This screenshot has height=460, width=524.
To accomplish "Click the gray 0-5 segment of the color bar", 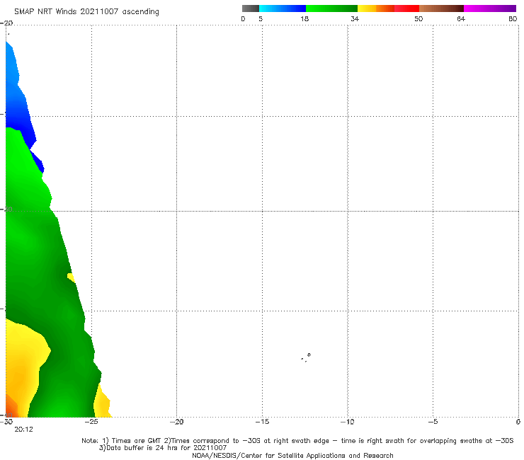I will click(x=251, y=8).
